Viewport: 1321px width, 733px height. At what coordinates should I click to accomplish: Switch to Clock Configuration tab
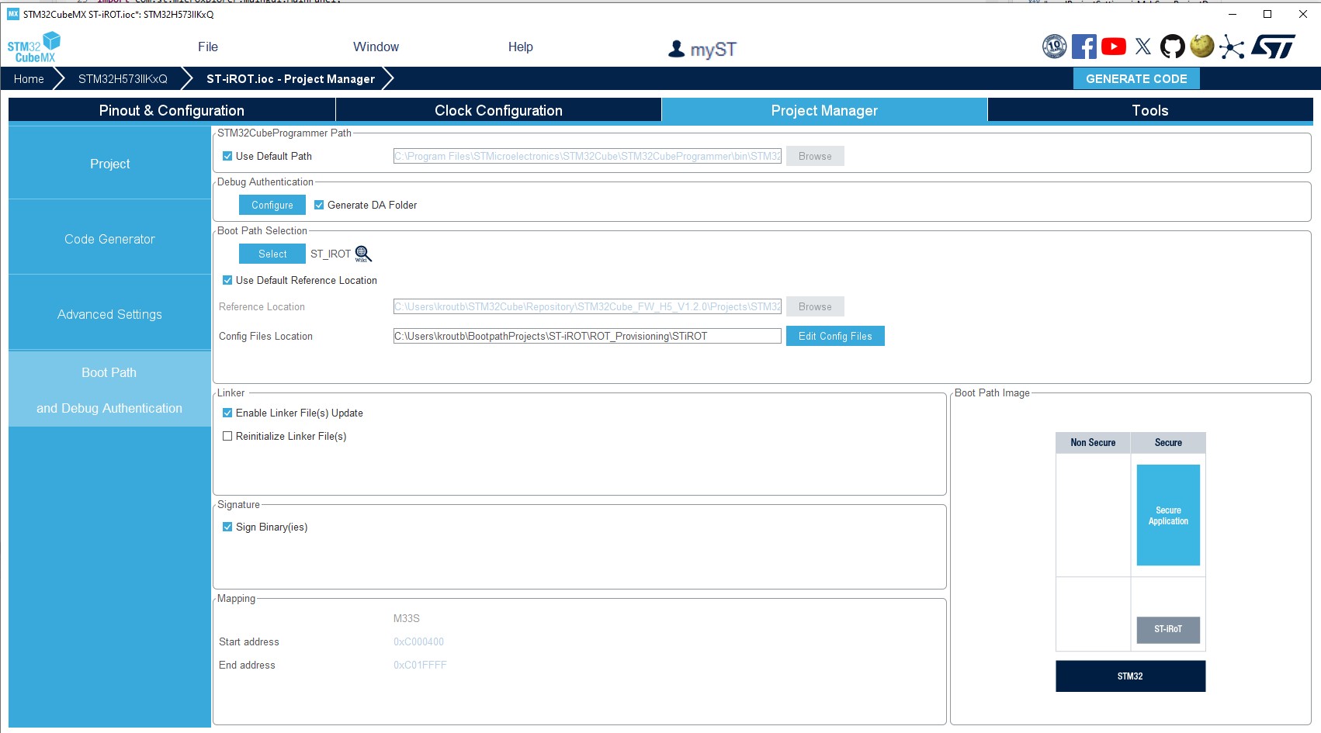pyautogui.click(x=498, y=110)
